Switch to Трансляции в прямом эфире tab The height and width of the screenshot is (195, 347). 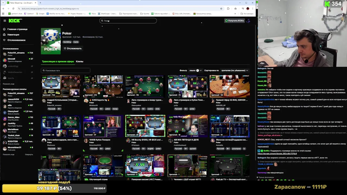58,61
